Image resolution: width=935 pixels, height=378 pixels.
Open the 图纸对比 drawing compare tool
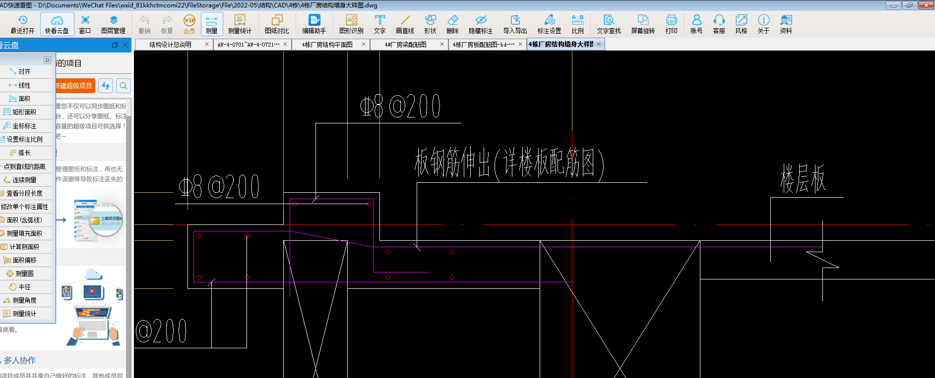pyautogui.click(x=277, y=24)
